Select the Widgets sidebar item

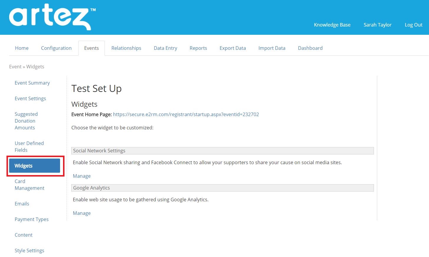[x=34, y=166]
